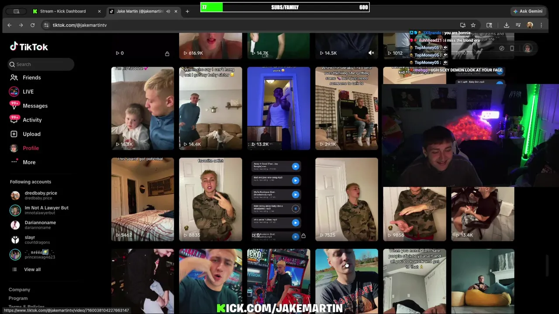Open Chrome profile avatar
This screenshot has width=559, height=314.
tap(530, 25)
